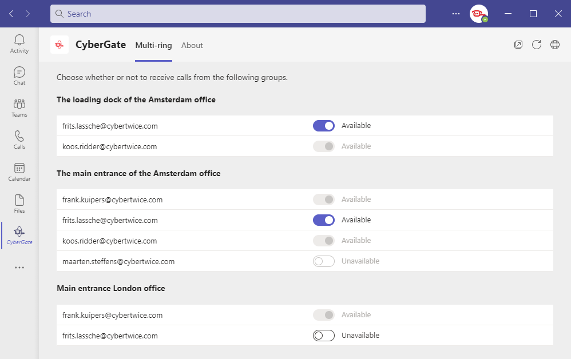Open the Calendar app
Image resolution: width=571 pixels, height=359 pixels.
(19, 172)
